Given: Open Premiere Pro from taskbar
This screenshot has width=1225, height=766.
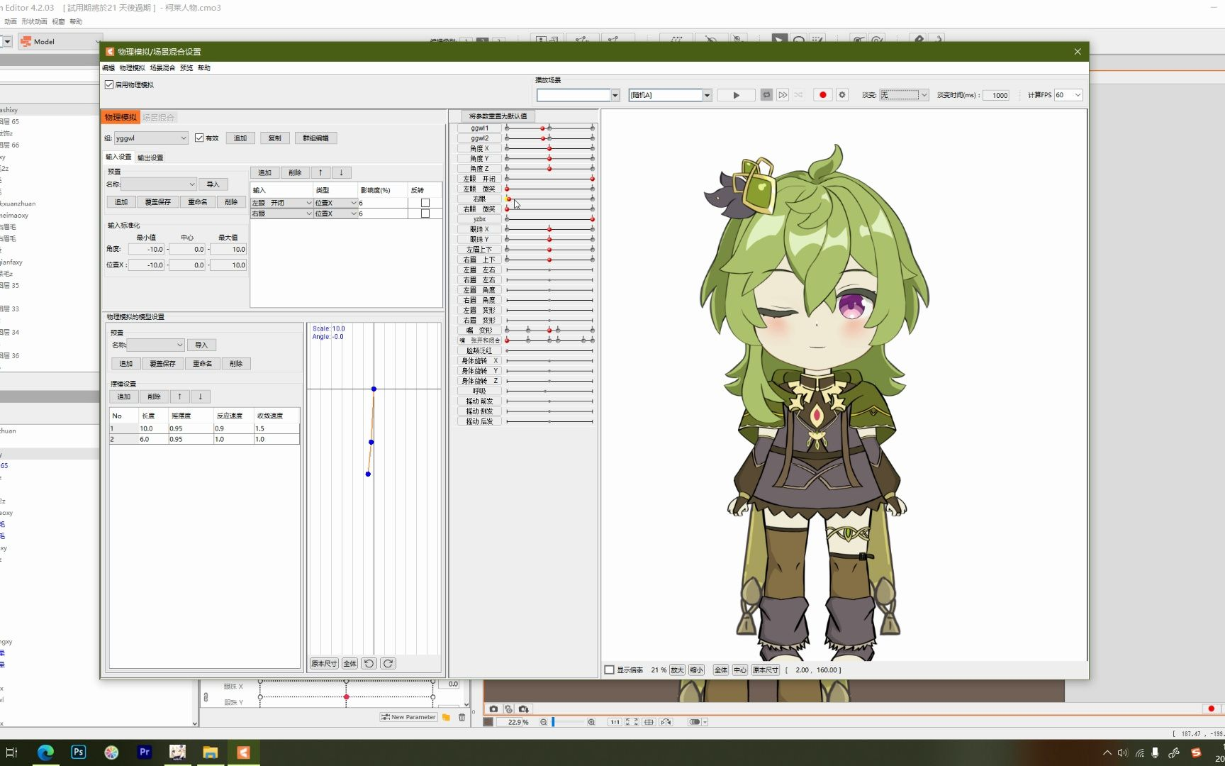Looking at the screenshot, I should click(145, 753).
